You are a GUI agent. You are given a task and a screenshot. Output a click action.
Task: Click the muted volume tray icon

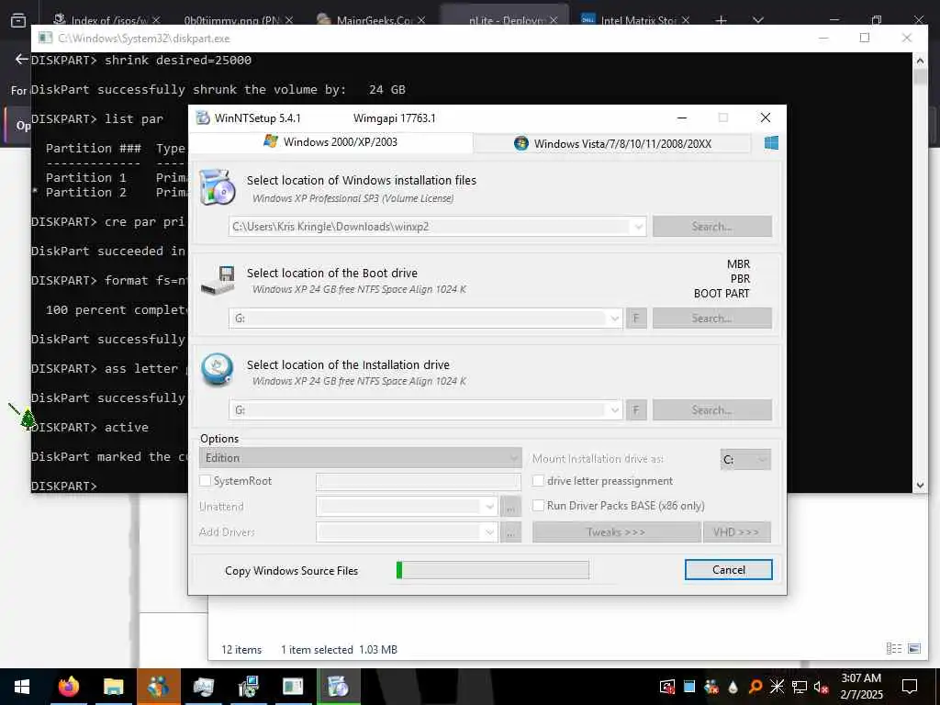click(x=821, y=687)
